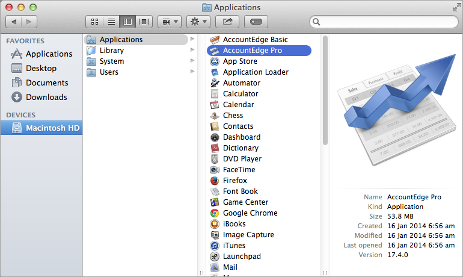Screen dimensions: 463x277
Task: Go back with the left arrow button
Action: point(14,22)
